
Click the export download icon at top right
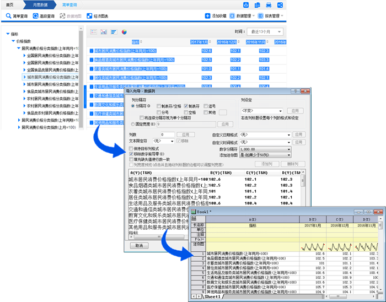click(246, 5)
